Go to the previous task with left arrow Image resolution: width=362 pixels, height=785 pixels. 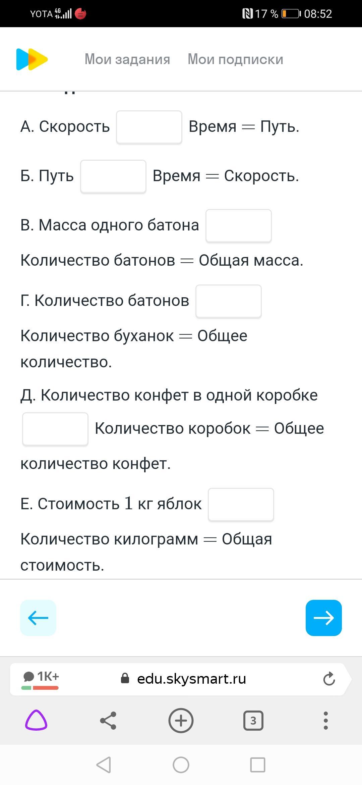click(x=38, y=618)
